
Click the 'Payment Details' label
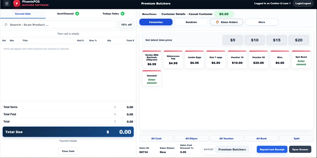pyautogui.click(x=68, y=141)
